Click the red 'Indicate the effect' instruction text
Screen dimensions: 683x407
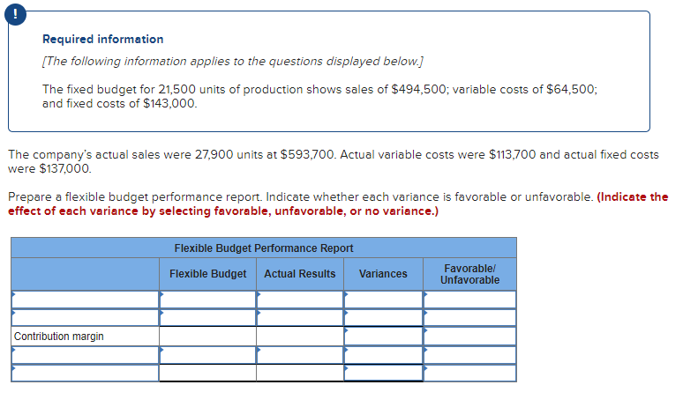(x=338, y=203)
